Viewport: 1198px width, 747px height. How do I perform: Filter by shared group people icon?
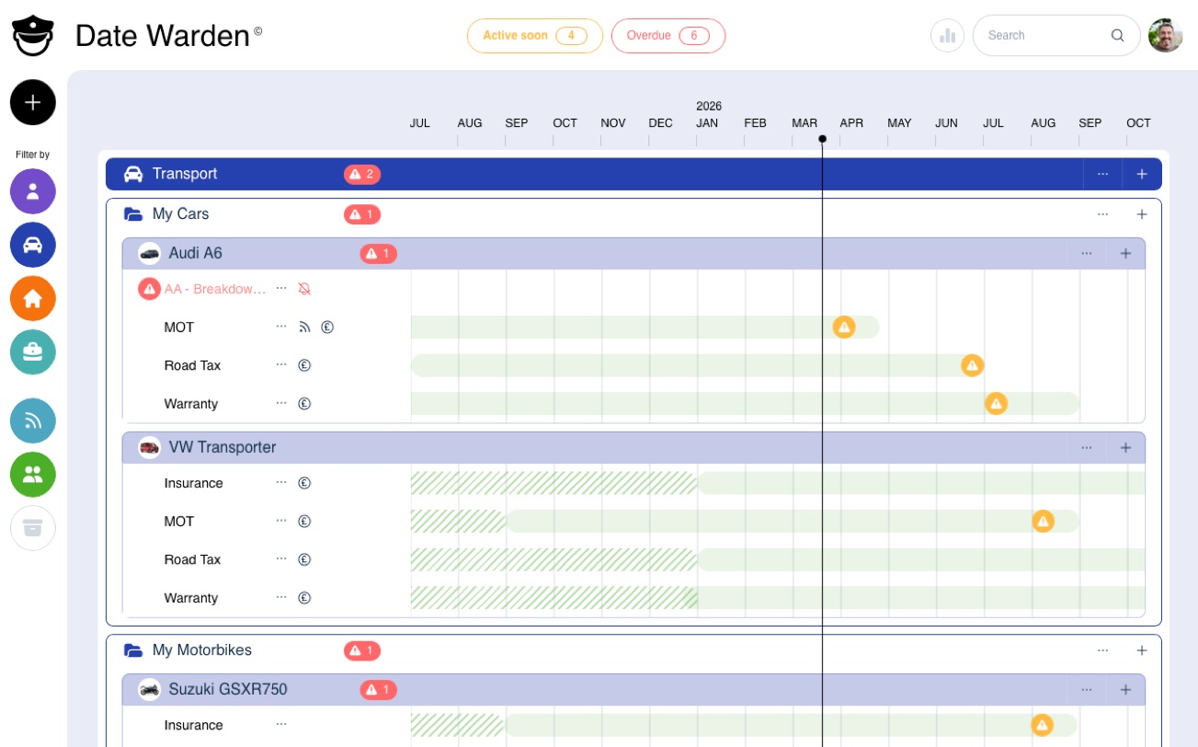coord(33,475)
